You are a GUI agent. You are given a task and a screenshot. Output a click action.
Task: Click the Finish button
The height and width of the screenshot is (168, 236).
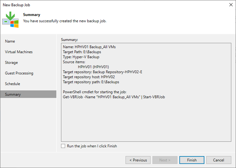tap(192, 160)
